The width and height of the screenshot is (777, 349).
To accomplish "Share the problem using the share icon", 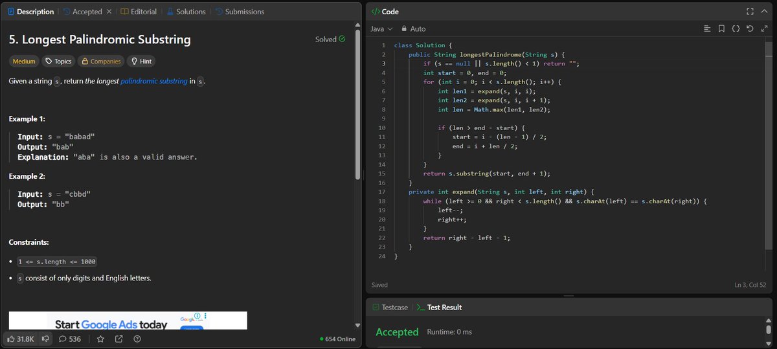I will (118, 339).
